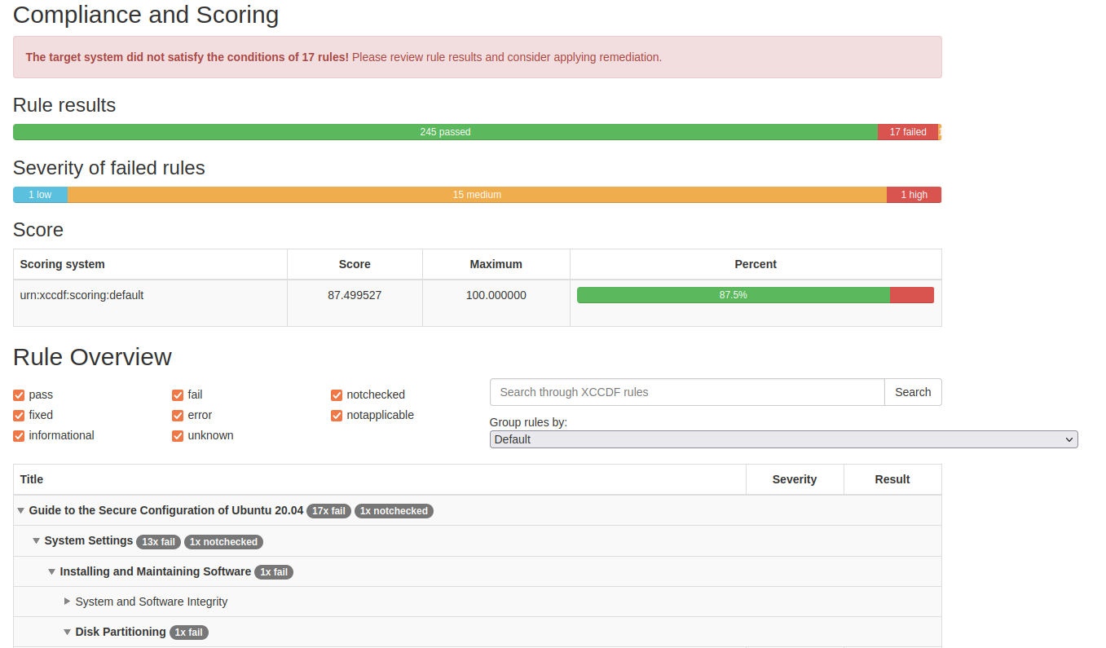Click the 87.499527 score value
This screenshot has width=1106, height=648.
(355, 295)
